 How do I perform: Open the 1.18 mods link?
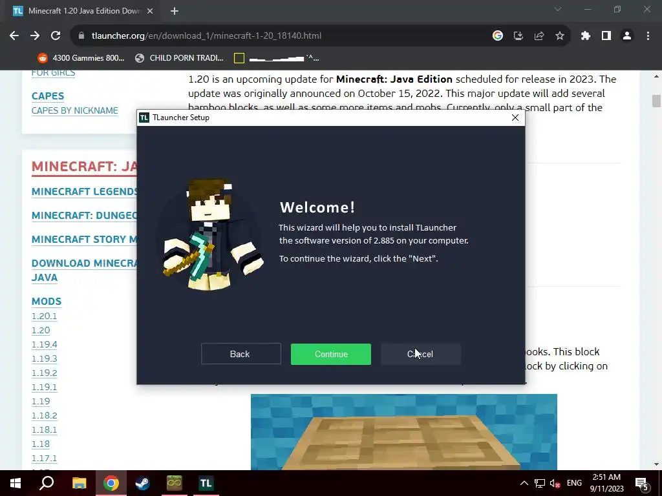click(x=41, y=444)
